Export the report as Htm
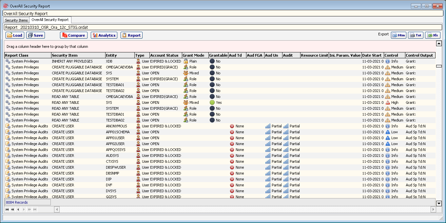The width and height of the screenshot is (446, 223). click(x=398, y=35)
